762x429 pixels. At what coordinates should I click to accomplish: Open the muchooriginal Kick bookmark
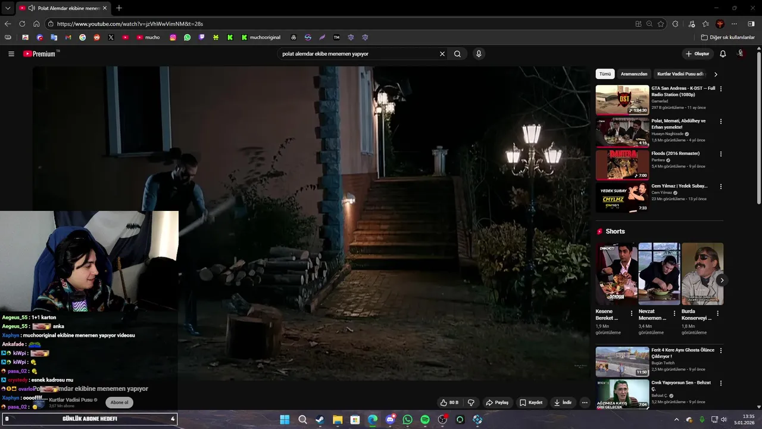[x=261, y=37]
